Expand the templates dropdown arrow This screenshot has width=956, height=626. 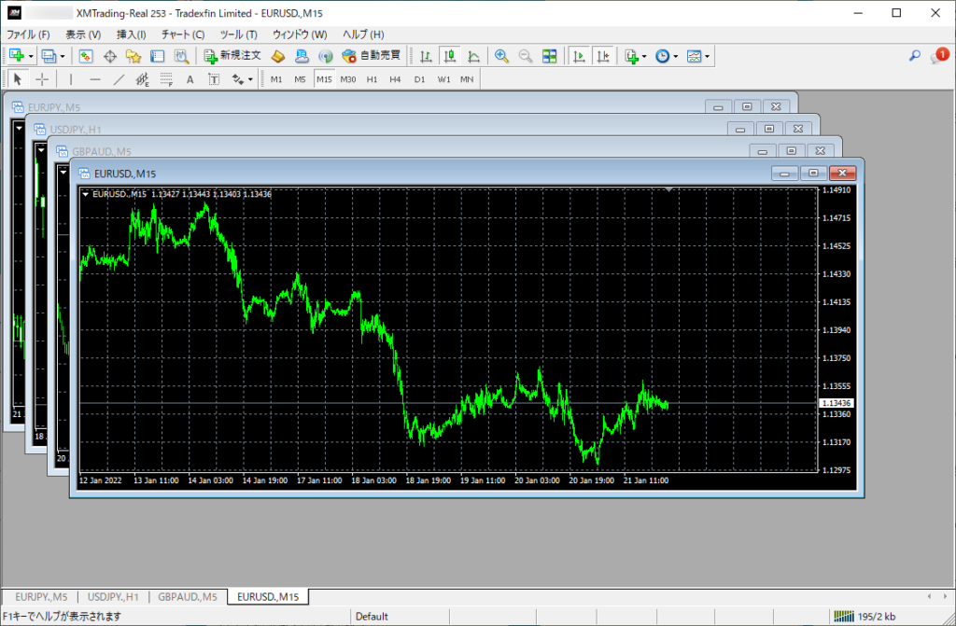707,57
